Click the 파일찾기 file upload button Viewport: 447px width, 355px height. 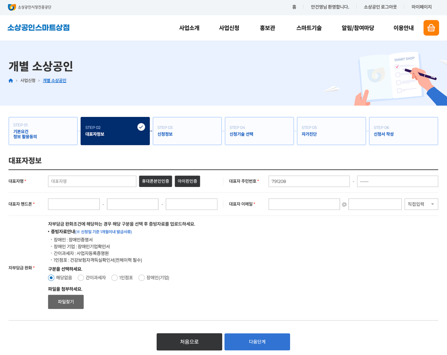click(x=66, y=302)
